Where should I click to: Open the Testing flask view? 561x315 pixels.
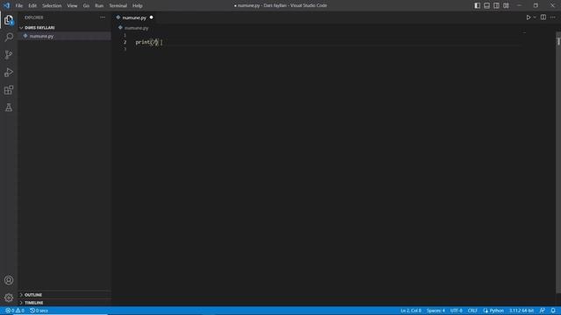click(9, 107)
